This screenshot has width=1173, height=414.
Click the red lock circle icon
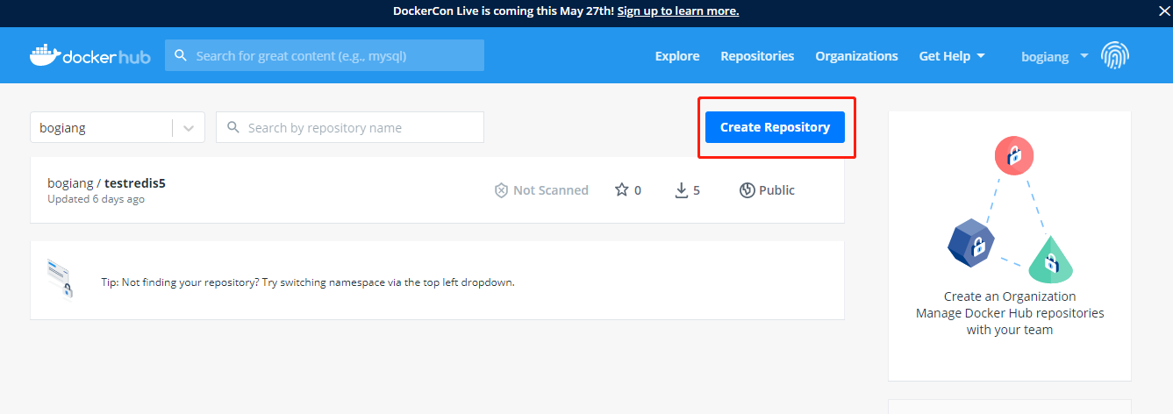coord(1014,157)
